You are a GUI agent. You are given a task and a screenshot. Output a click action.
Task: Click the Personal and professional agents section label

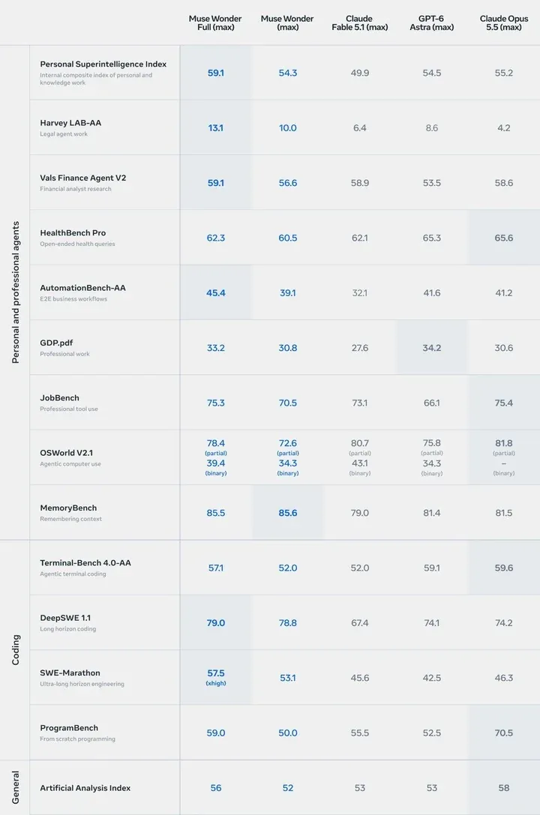tap(16, 292)
